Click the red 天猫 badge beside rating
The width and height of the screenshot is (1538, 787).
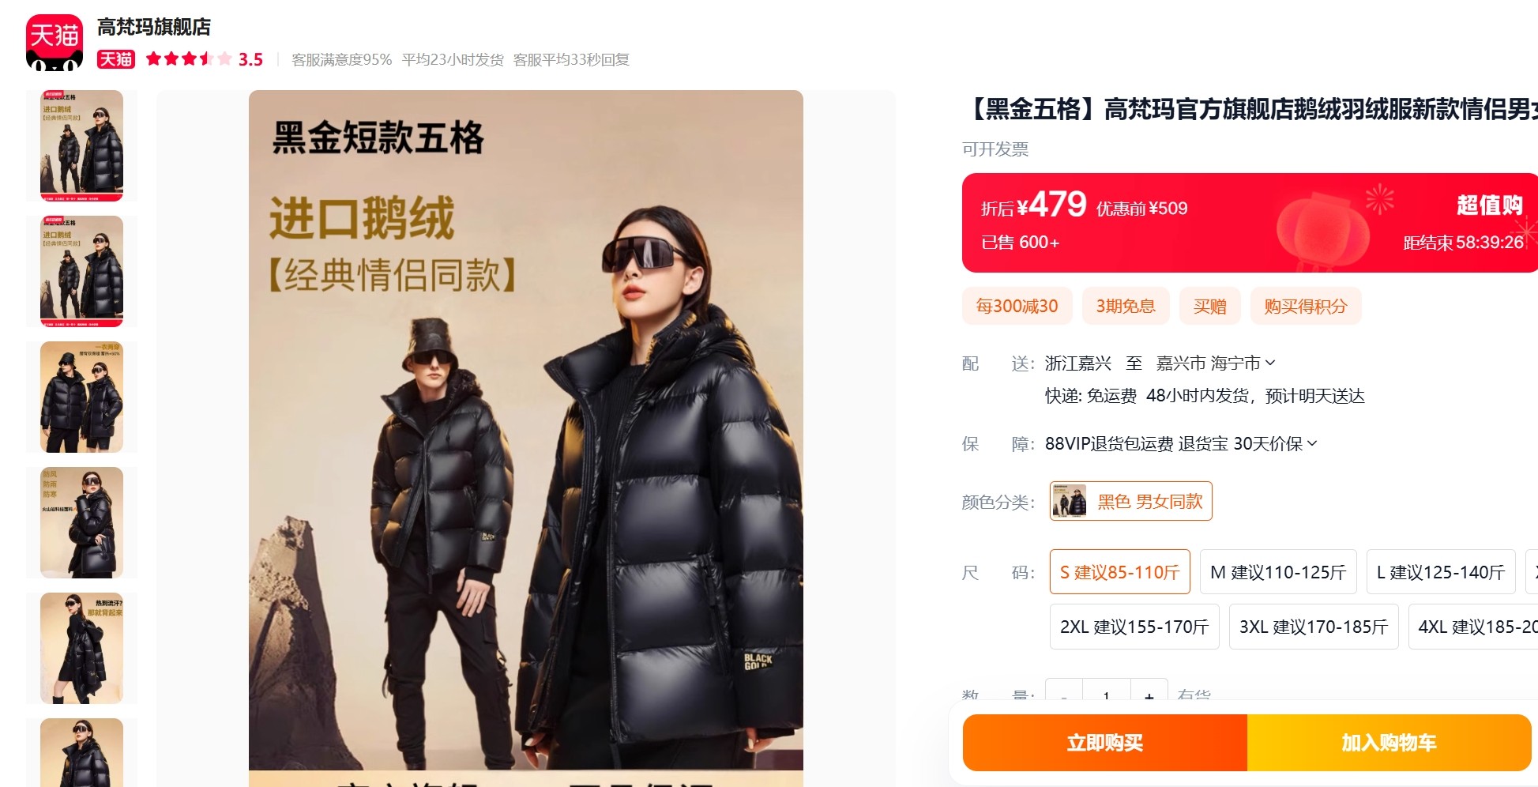click(116, 59)
